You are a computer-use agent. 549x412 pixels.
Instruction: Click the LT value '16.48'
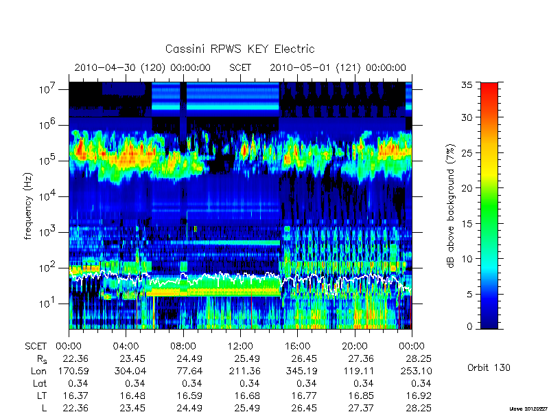[x=133, y=396]
